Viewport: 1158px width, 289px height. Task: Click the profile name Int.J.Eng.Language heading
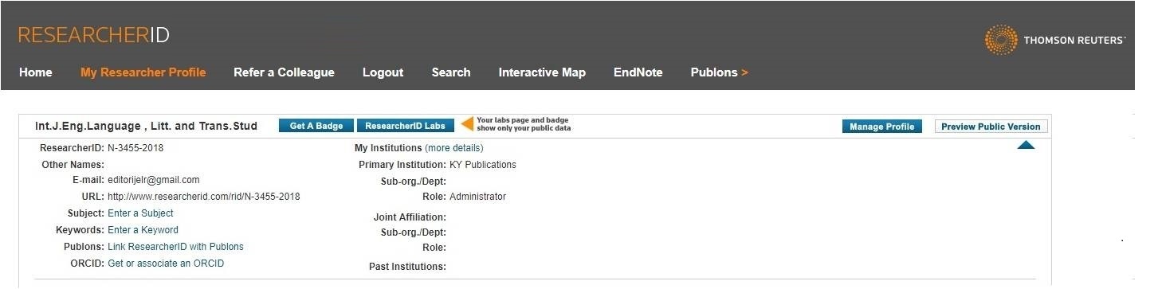tap(147, 126)
